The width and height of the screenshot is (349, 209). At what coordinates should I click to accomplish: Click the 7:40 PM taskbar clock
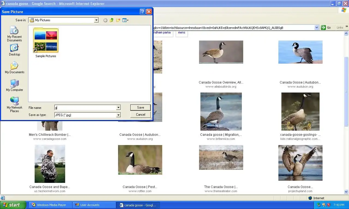[x=339, y=205]
